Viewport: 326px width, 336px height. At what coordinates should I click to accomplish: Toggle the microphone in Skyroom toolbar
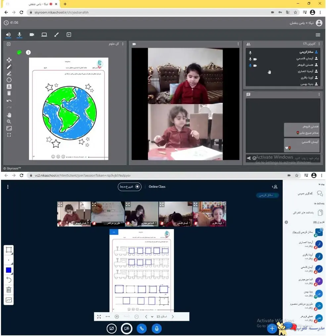tap(20, 35)
